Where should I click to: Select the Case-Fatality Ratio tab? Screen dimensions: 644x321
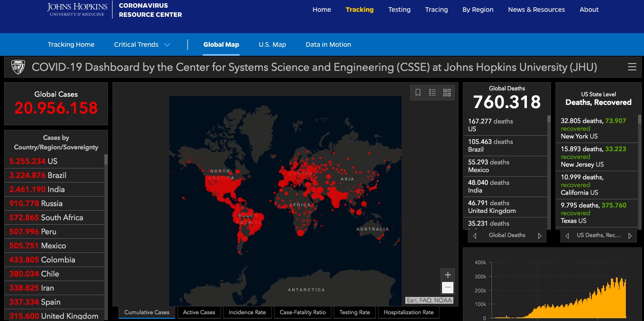tap(303, 312)
